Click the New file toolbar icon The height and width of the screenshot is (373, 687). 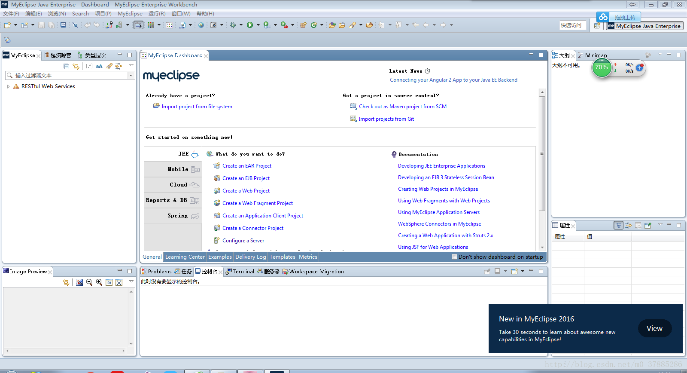tap(8, 25)
